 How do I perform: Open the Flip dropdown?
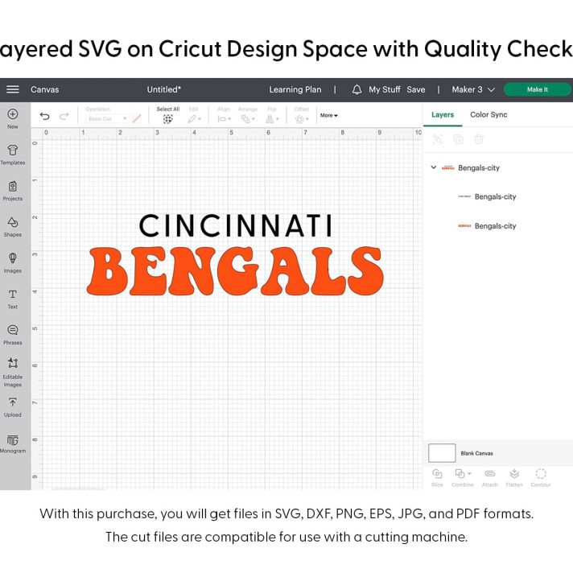[x=272, y=119]
